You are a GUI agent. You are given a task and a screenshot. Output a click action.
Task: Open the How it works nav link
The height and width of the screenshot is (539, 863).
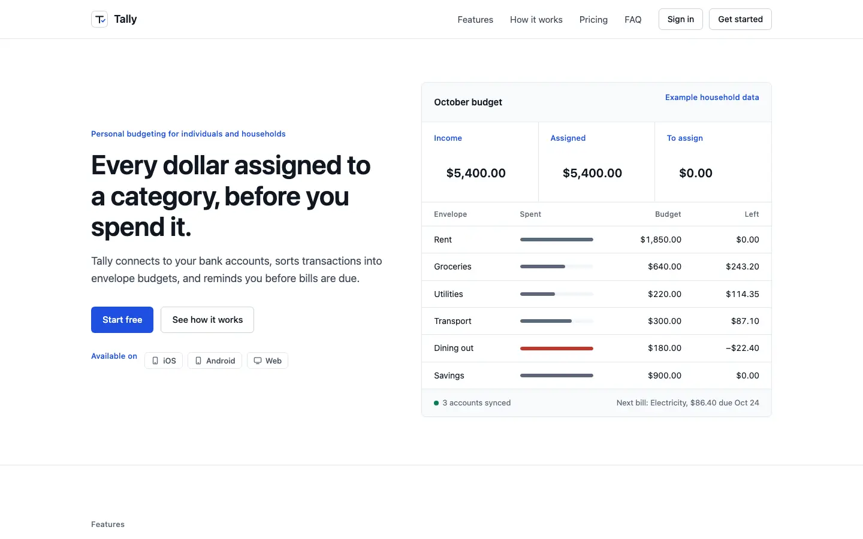coord(536,20)
